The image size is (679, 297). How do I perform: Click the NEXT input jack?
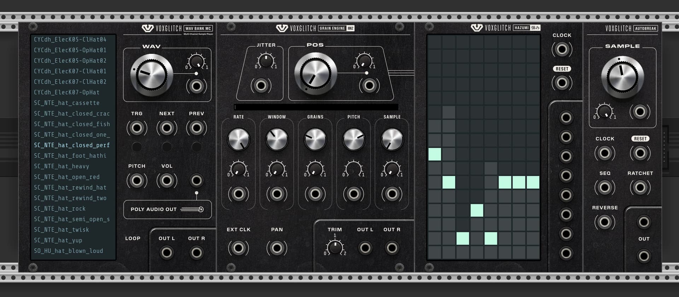(167, 128)
